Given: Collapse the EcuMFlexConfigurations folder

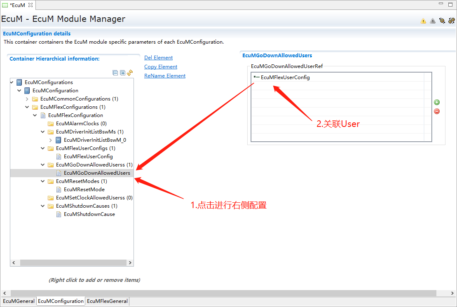Looking at the screenshot, I should click(x=27, y=107).
